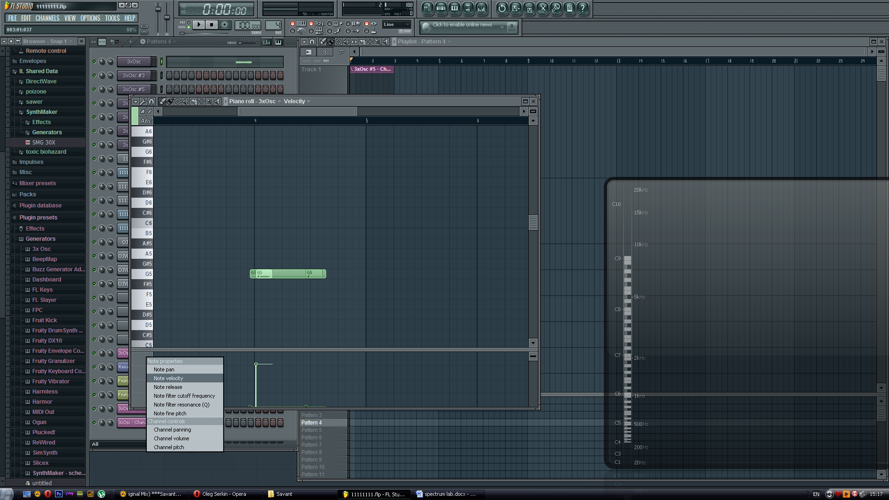This screenshot has height=500, width=889.
Task: Select the delete tool in piano roll
Action: 178,101
